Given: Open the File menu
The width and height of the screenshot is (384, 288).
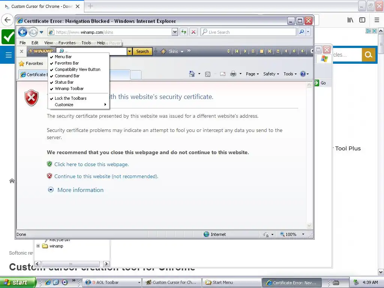Looking at the screenshot, I should coord(22,43).
